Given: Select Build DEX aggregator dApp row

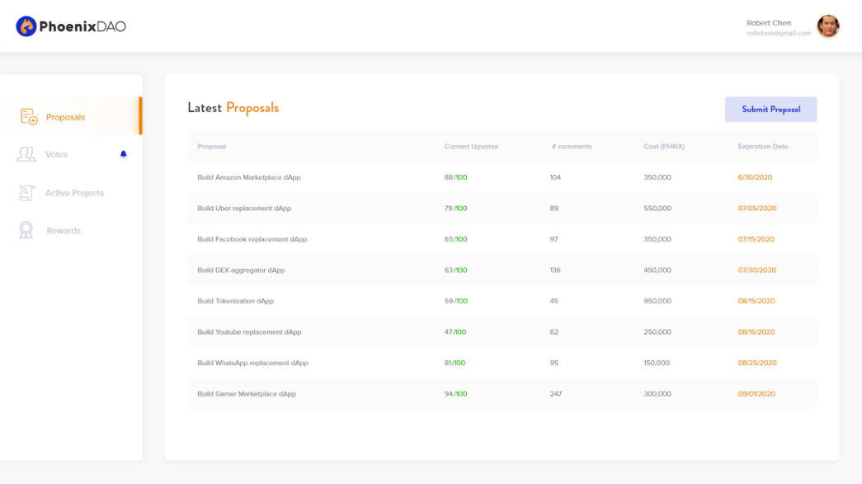Looking at the screenshot, I should [x=502, y=270].
